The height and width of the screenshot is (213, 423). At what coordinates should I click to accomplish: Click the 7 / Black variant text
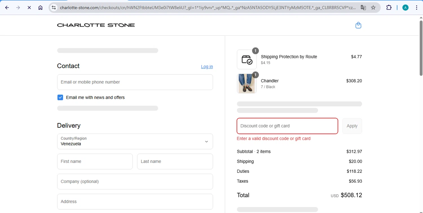point(268,87)
